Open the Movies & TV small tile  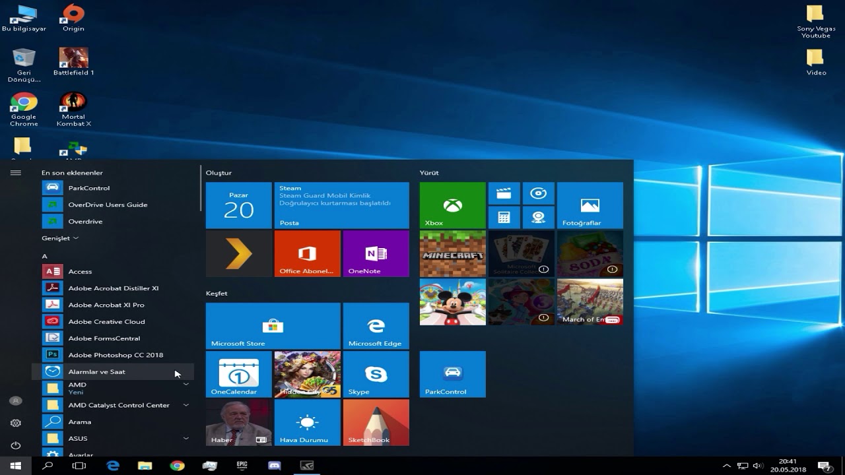click(504, 193)
